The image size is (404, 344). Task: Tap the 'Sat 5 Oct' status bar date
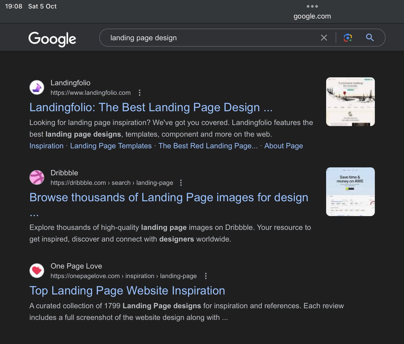click(42, 6)
